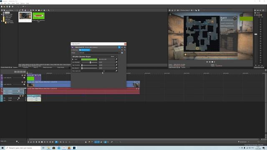The height and width of the screenshot is (150, 267).
Task: Solo the first video track
Action: tap(25, 75)
